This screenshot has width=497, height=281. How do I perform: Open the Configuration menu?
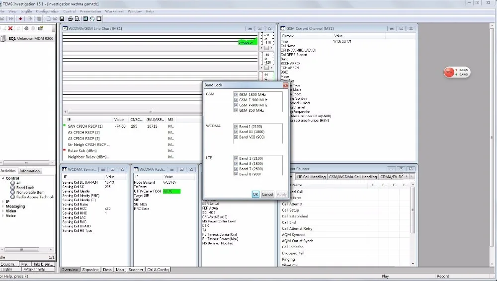(x=47, y=11)
